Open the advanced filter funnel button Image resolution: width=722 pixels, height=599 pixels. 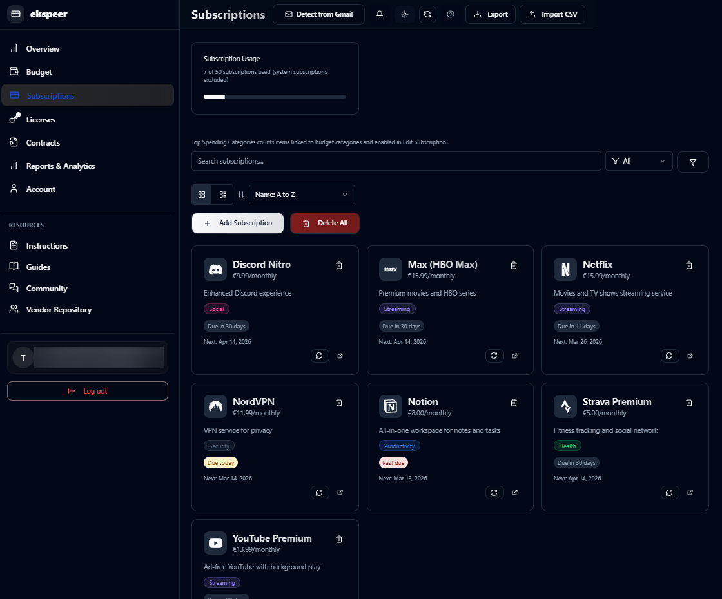[x=692, y=162]
